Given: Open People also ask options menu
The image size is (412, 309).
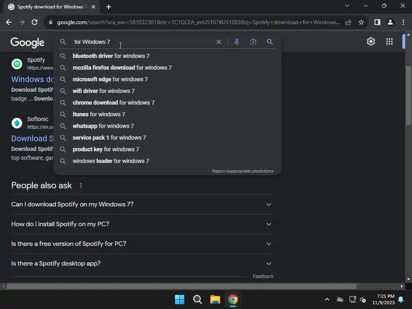Looking at the screenshot, I should [80, 185].
